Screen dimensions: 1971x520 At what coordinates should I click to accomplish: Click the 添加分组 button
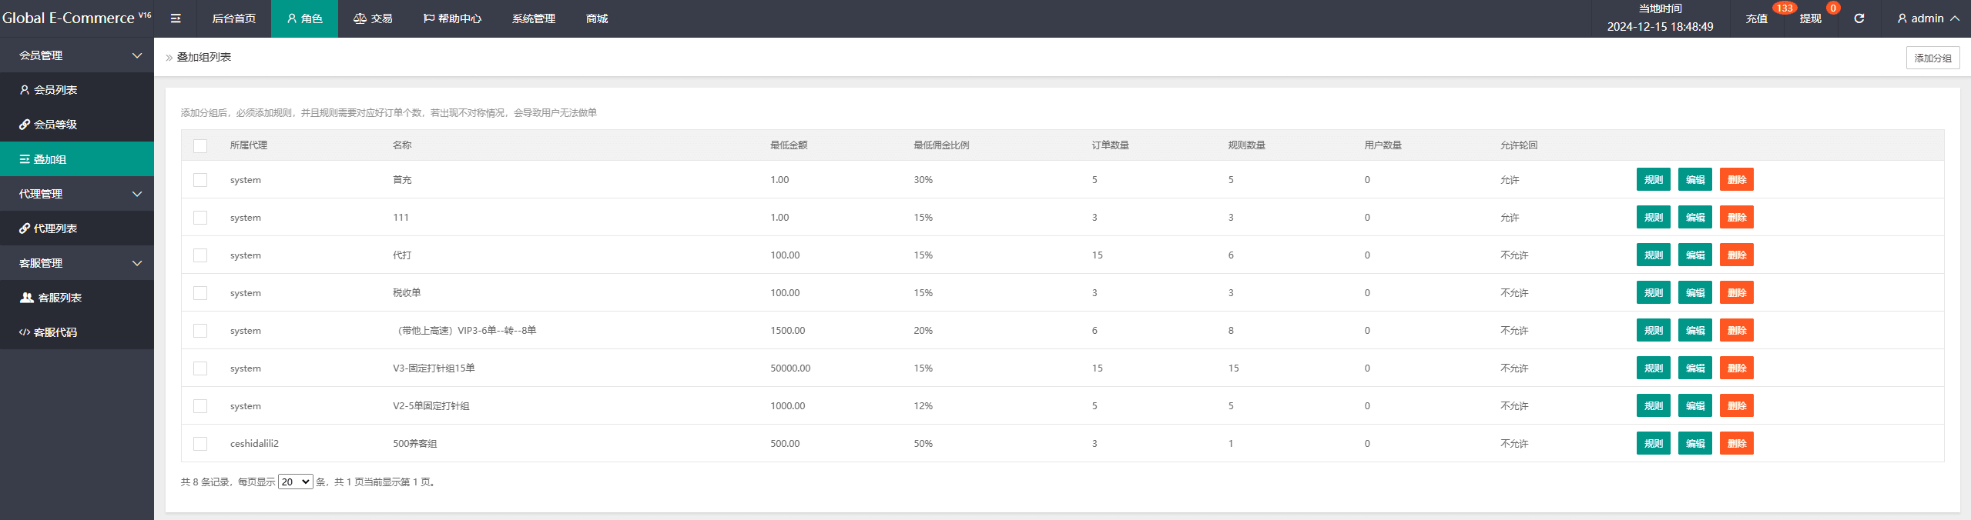pos(1932,58)
